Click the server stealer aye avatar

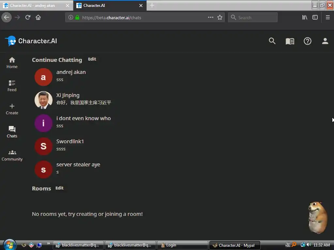click(43, 169)
